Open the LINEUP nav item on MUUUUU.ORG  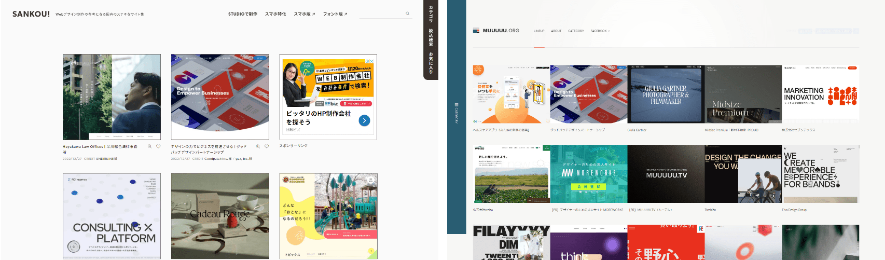point(540,31)
